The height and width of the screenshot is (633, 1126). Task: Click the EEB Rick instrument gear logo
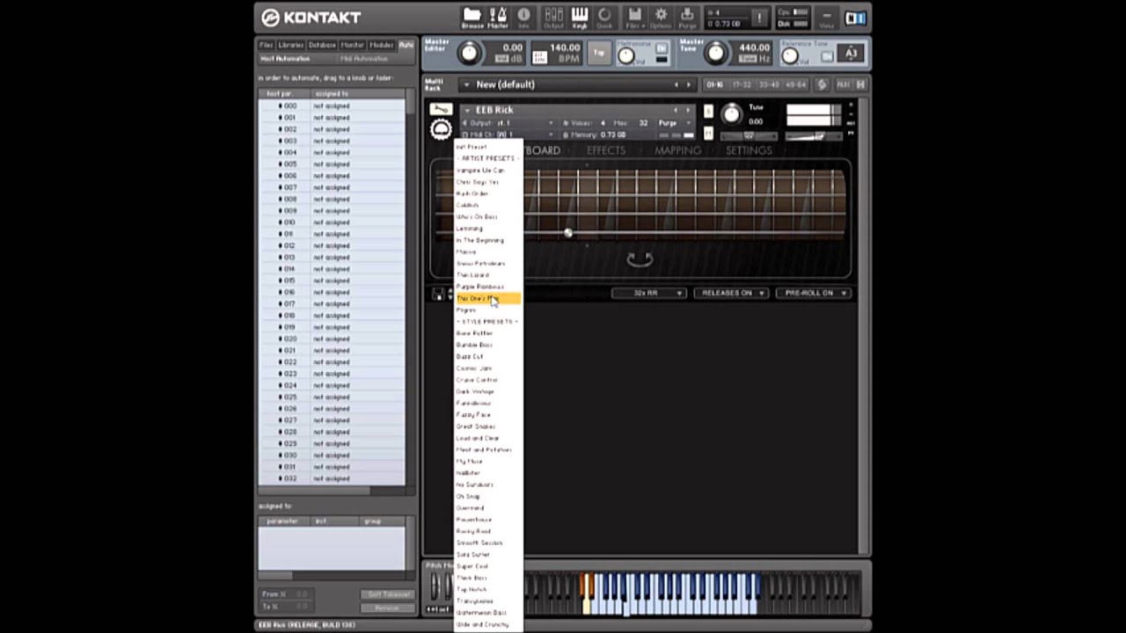pyautogui.click(x=441, y=130)
